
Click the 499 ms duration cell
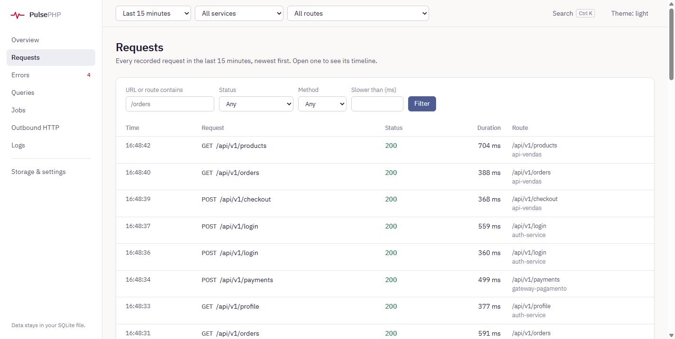tap(489, 280)
